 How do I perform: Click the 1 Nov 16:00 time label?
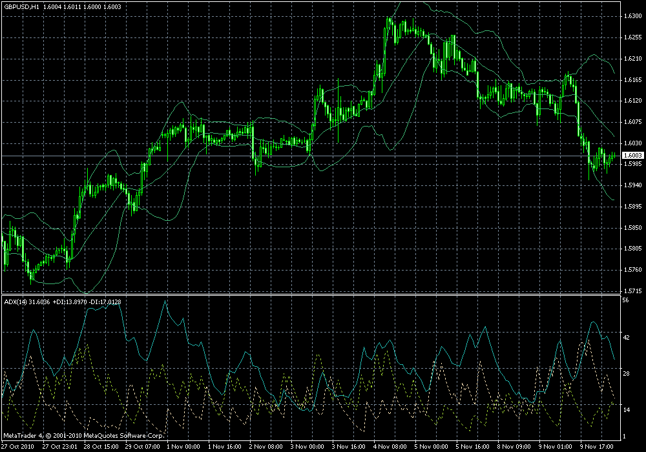(225, 447)
